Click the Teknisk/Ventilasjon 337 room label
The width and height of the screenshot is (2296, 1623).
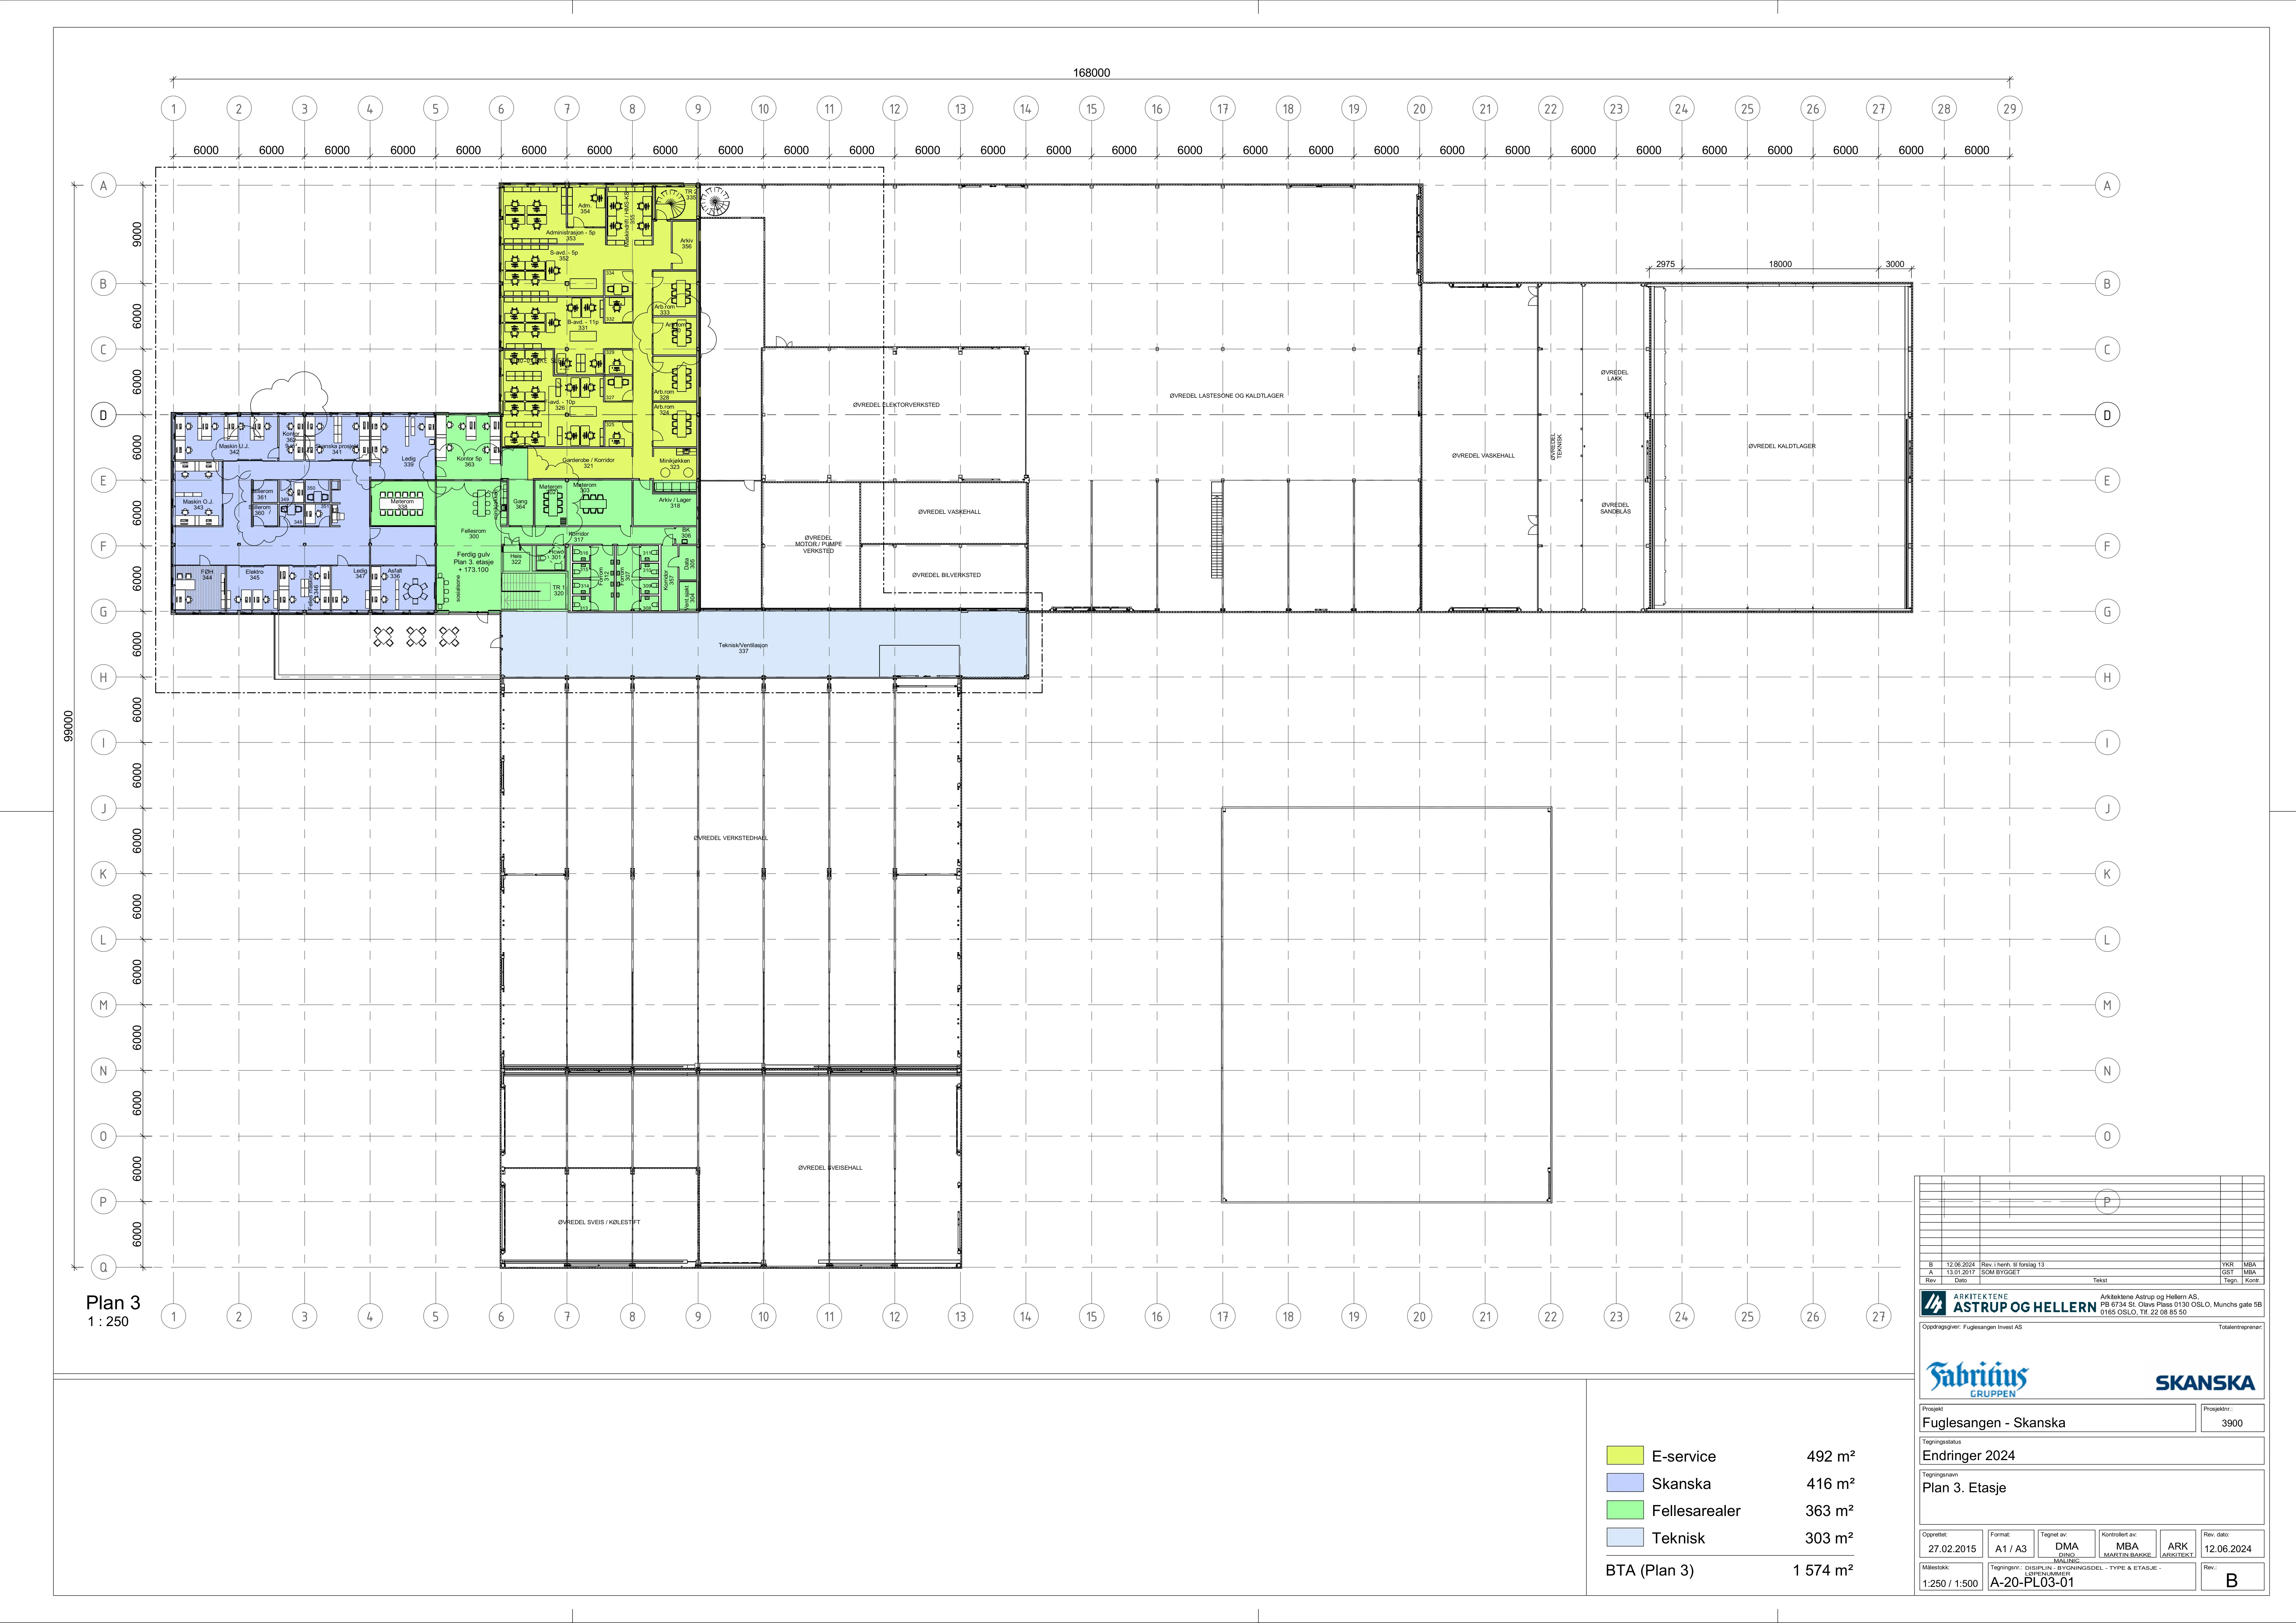click(743, 648)
